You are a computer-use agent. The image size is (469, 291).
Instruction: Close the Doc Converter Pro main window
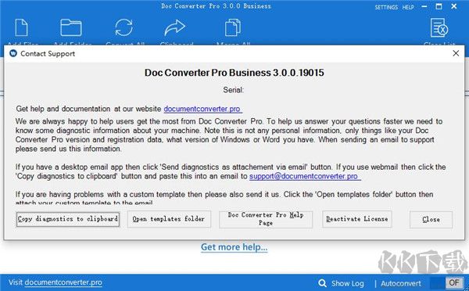click(454, 6)
